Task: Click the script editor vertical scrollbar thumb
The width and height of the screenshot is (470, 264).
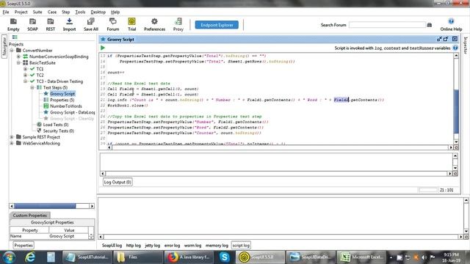Action: coord(456,111)
